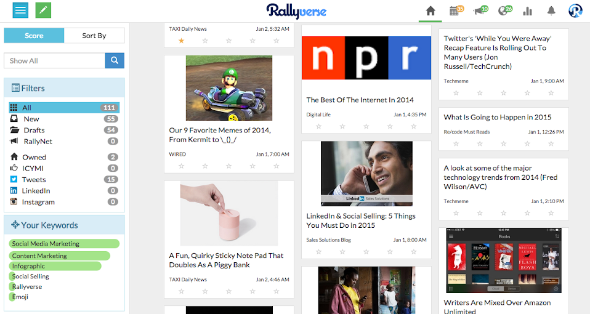This screenshot has height=314, width=590.
Task: Select the Owned filter
Action: tap(64, 157)
